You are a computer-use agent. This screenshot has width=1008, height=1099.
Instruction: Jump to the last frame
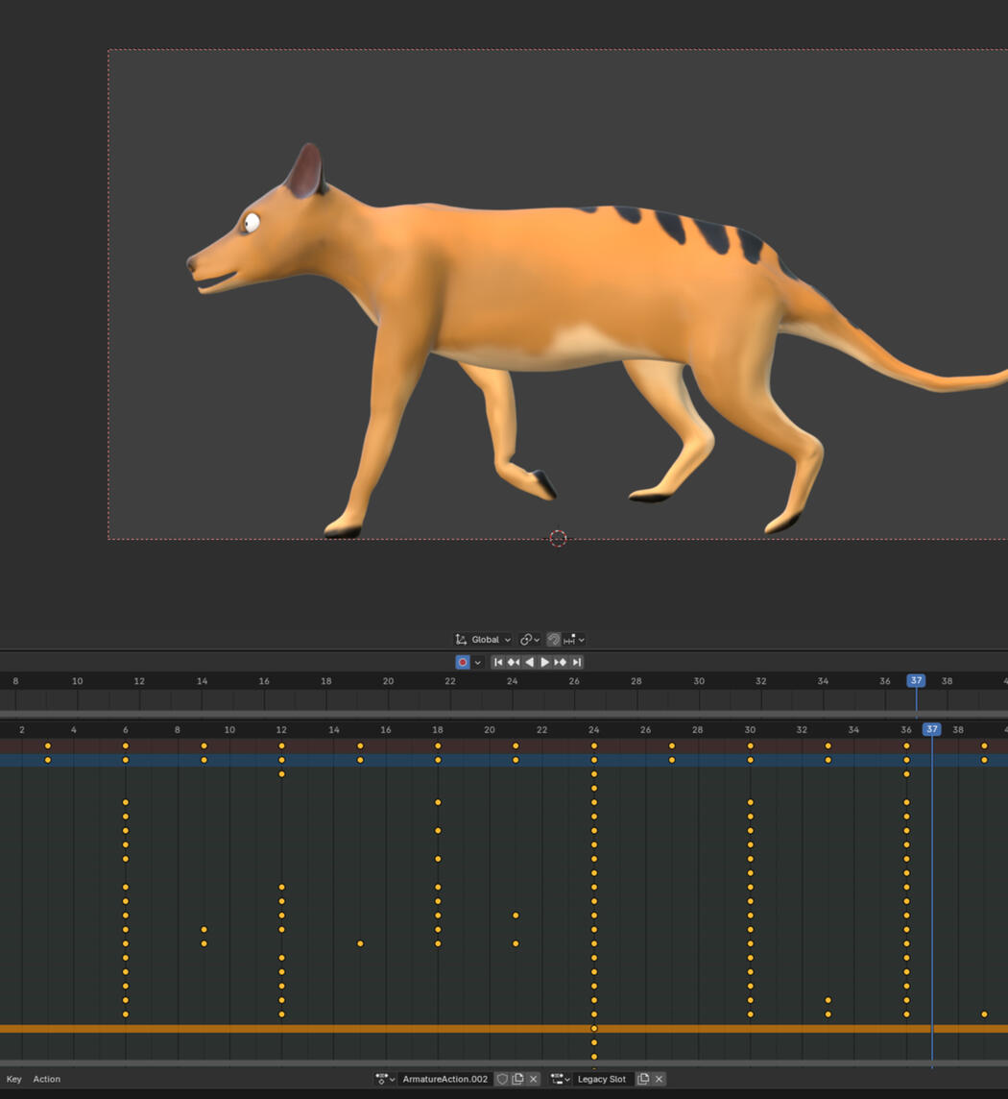[x=577, y=662]
